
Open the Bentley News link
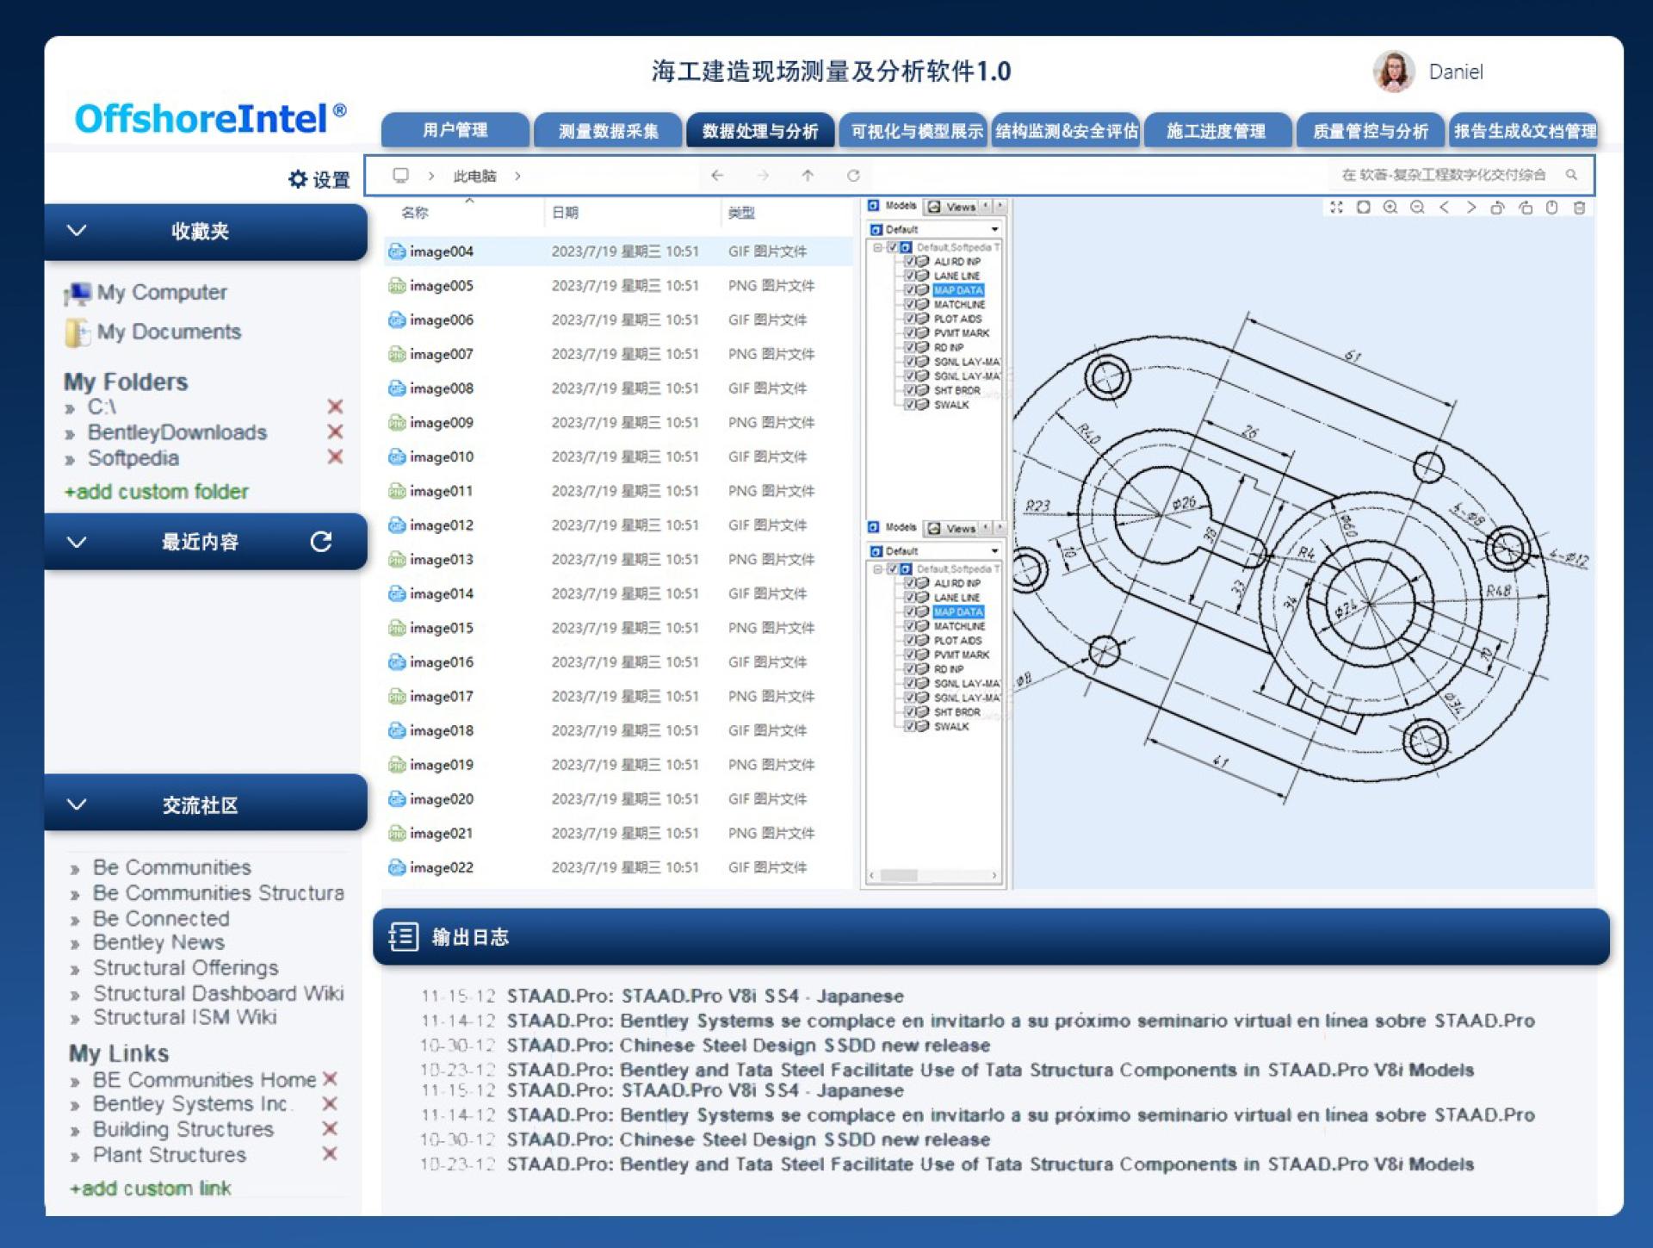tap(158, 942)
